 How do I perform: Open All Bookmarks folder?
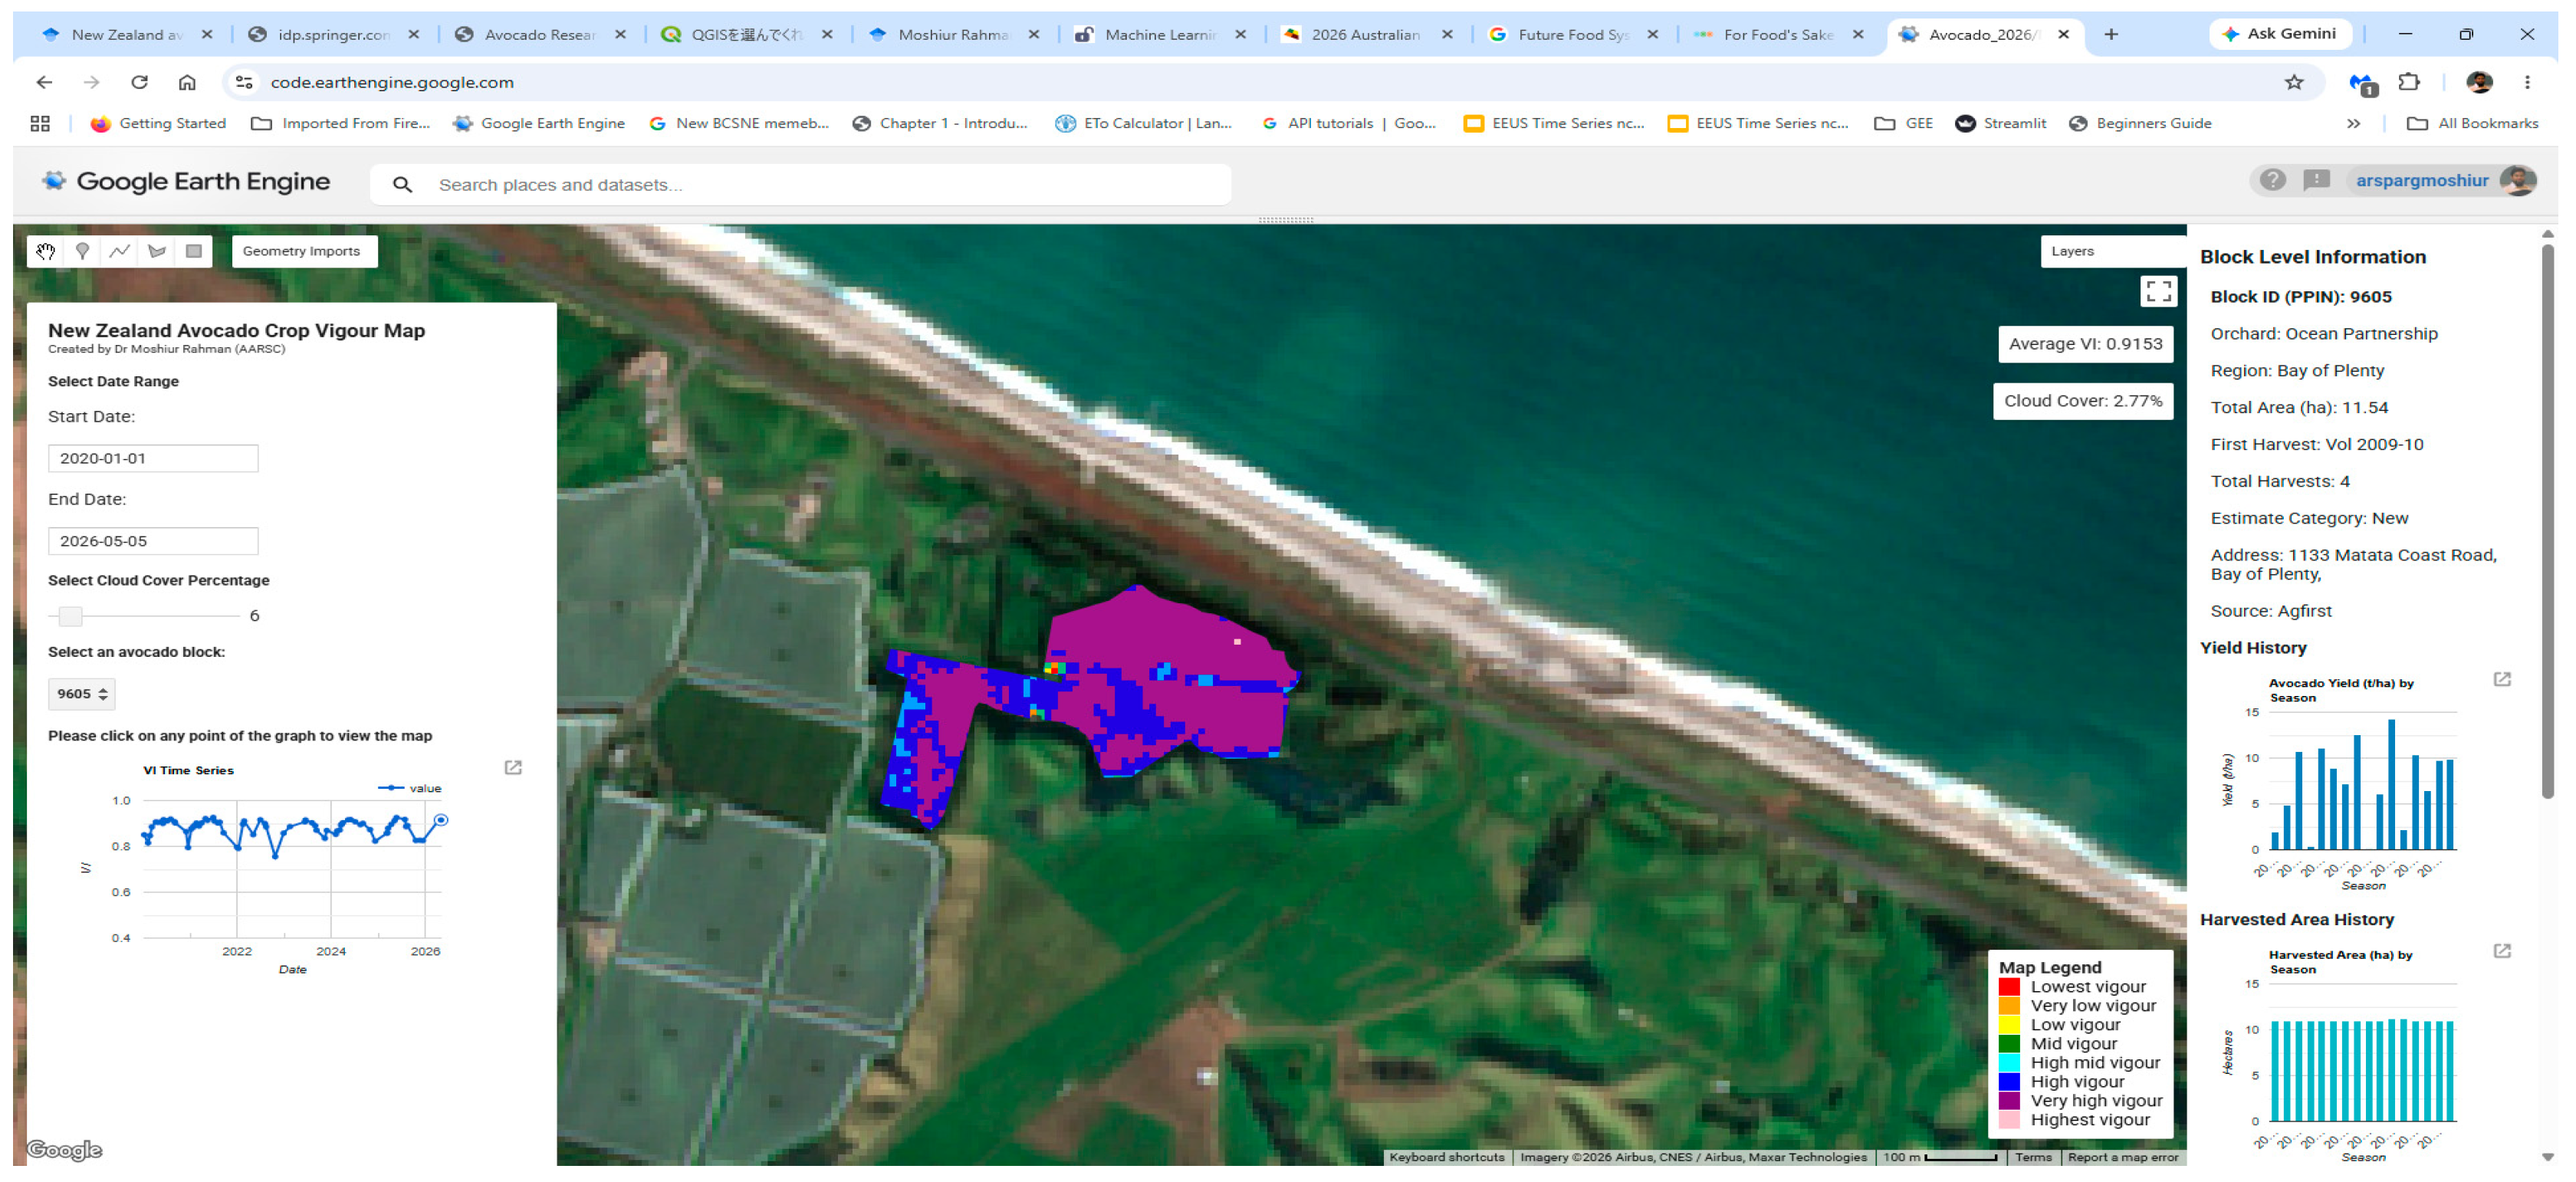pyautogui.click(x=2472, y=124)
